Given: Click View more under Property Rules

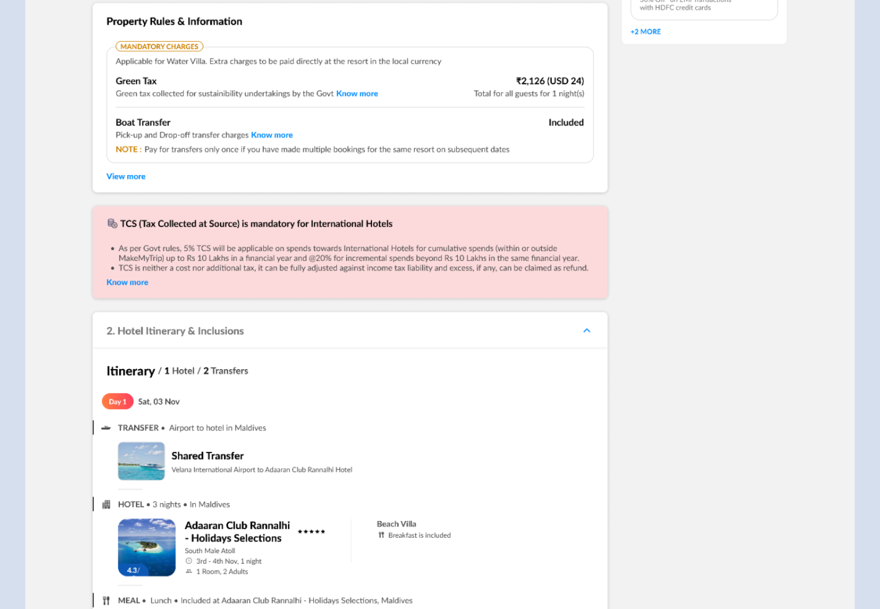Looking at the screenshot, I should click(126, 176).
